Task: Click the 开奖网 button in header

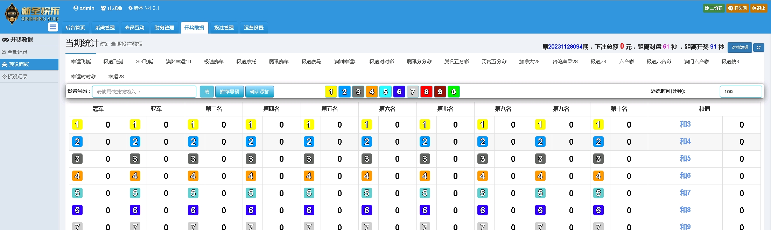Action: (x=737, y=8)
